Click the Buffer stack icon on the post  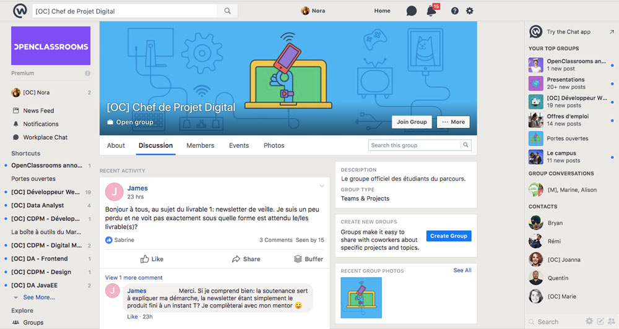coord(298,258)
